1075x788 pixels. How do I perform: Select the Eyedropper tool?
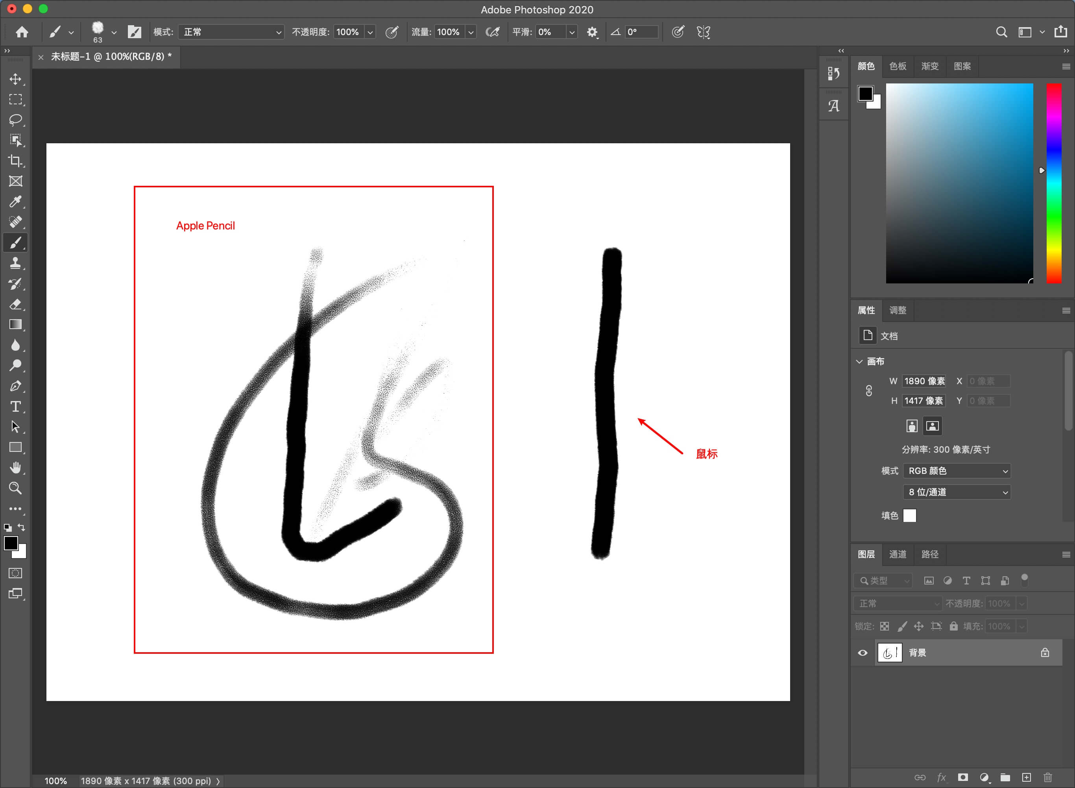(x=15, y=202)
